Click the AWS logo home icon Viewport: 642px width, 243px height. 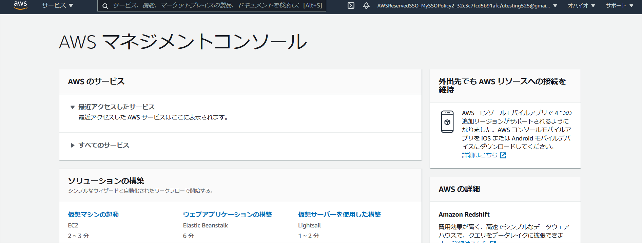pyautogui.click(x=20, y=5)
